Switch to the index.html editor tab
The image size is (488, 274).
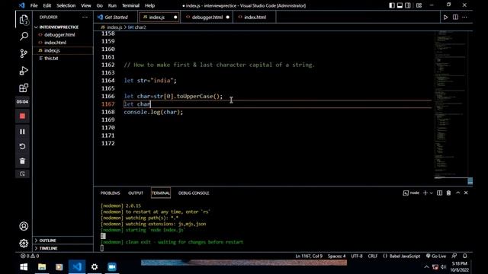(x=255, y=17)
